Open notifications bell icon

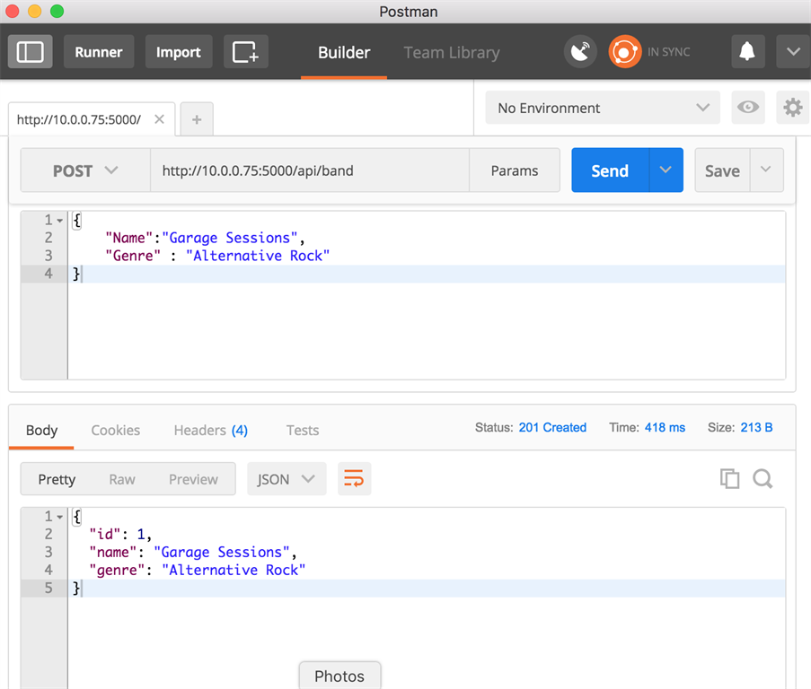746,52
